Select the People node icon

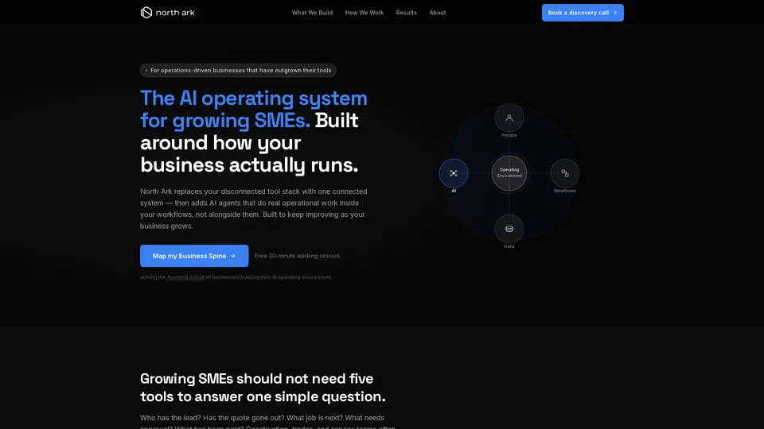[509, 118]
